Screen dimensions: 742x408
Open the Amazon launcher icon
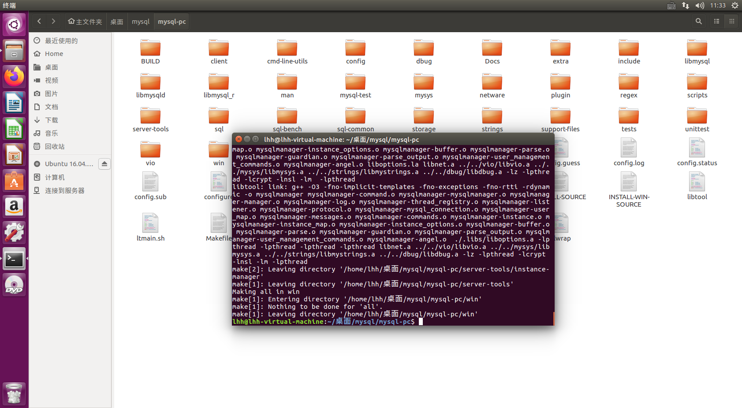pos(14,207)
